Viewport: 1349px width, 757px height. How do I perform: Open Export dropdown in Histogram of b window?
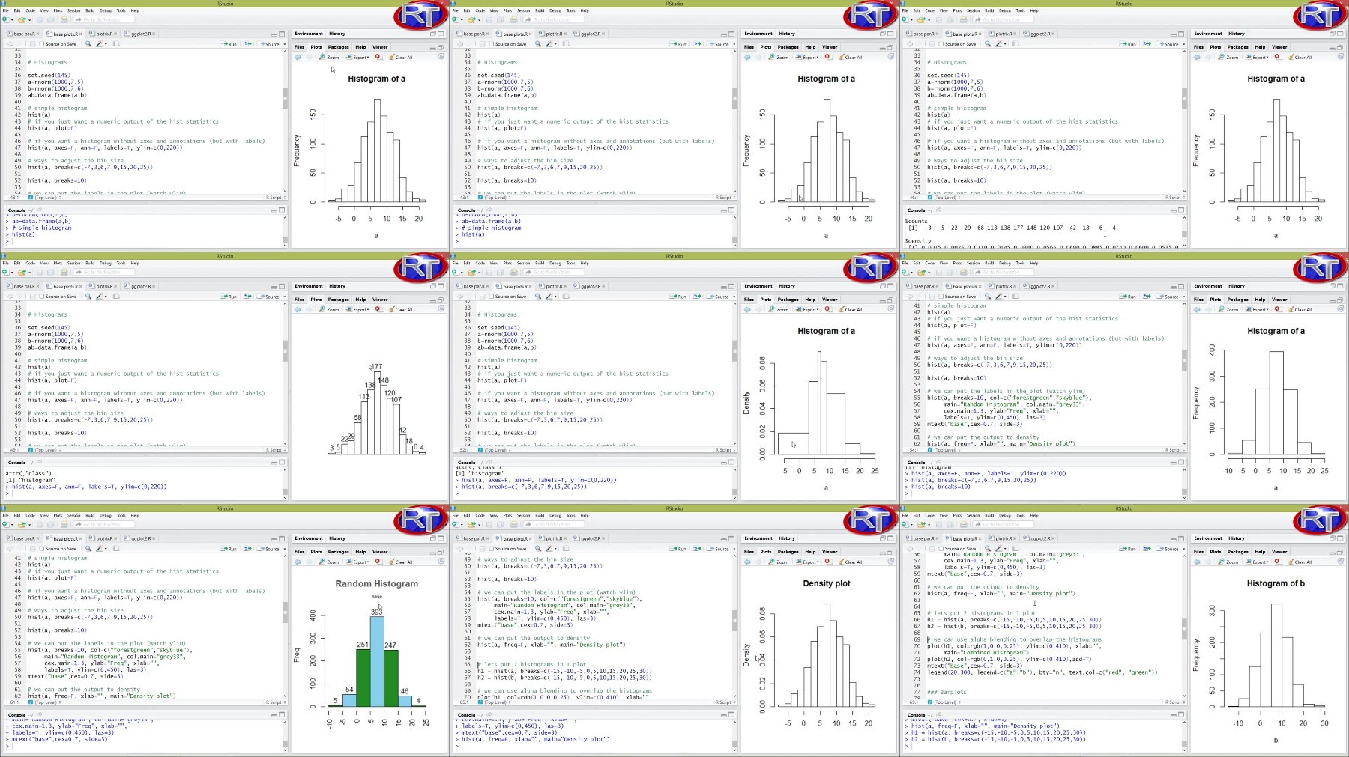[x=1256, y=562]
